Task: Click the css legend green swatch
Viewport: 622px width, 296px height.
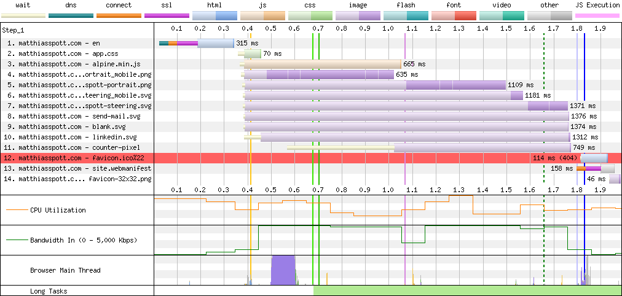Action: pyautogui.click(x=310, y=16)
